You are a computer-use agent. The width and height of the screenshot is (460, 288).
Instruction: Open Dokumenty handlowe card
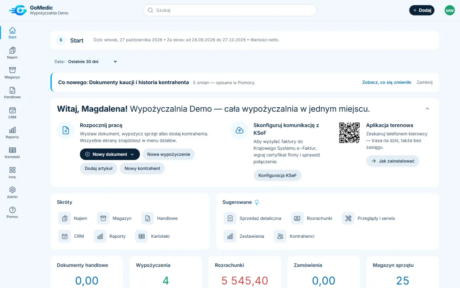[87, 272]
